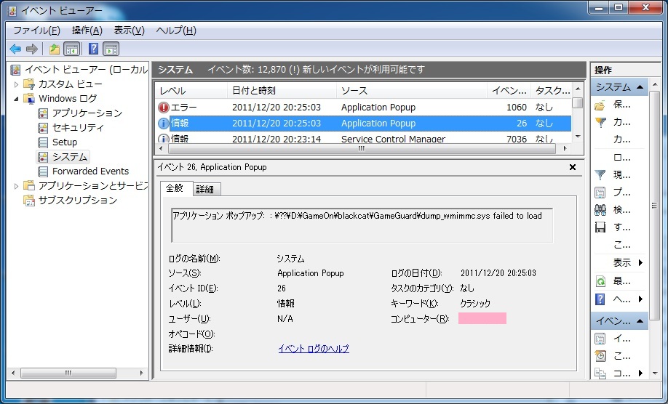Image resolution: width=668 pixels, height=404 pixels.
Task: Switch to the 詳細 tab
Action: coord(206,189)
